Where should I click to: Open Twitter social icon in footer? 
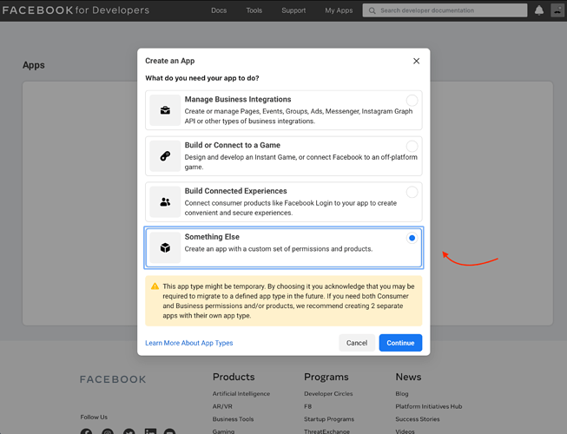pos(129,431)
